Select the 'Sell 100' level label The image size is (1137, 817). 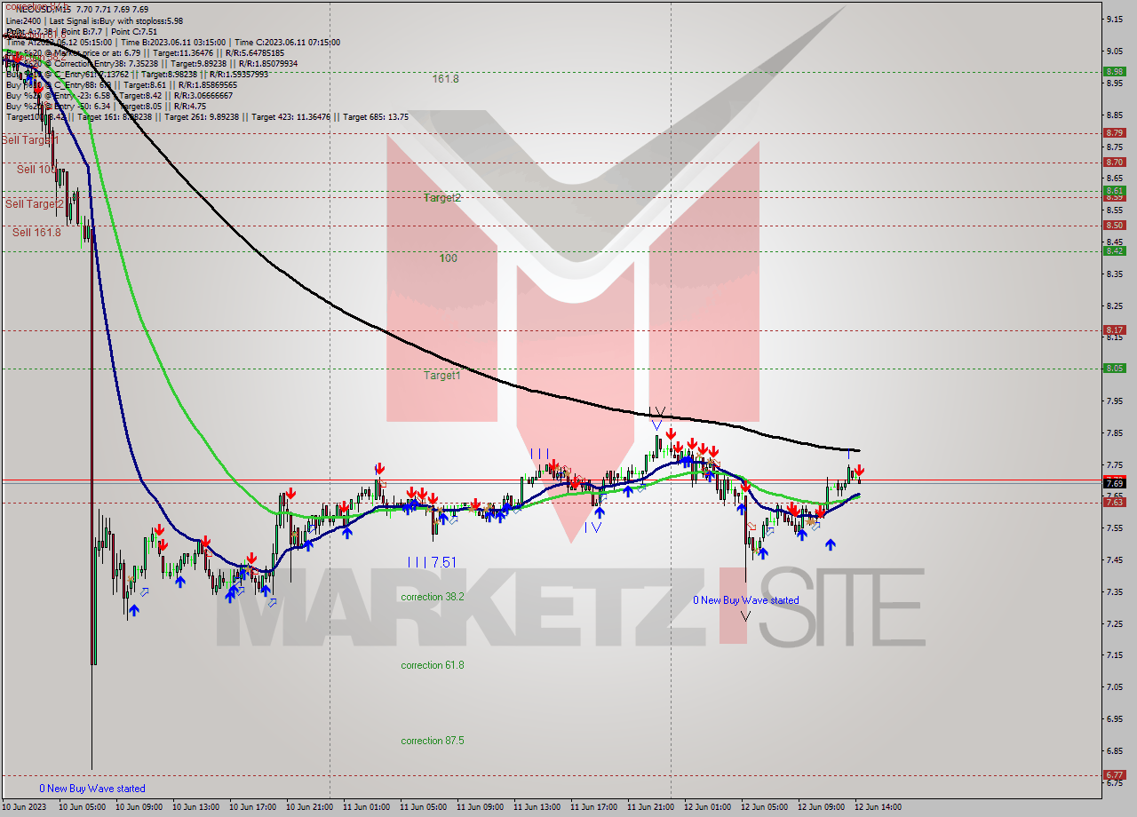pos(36,169)
